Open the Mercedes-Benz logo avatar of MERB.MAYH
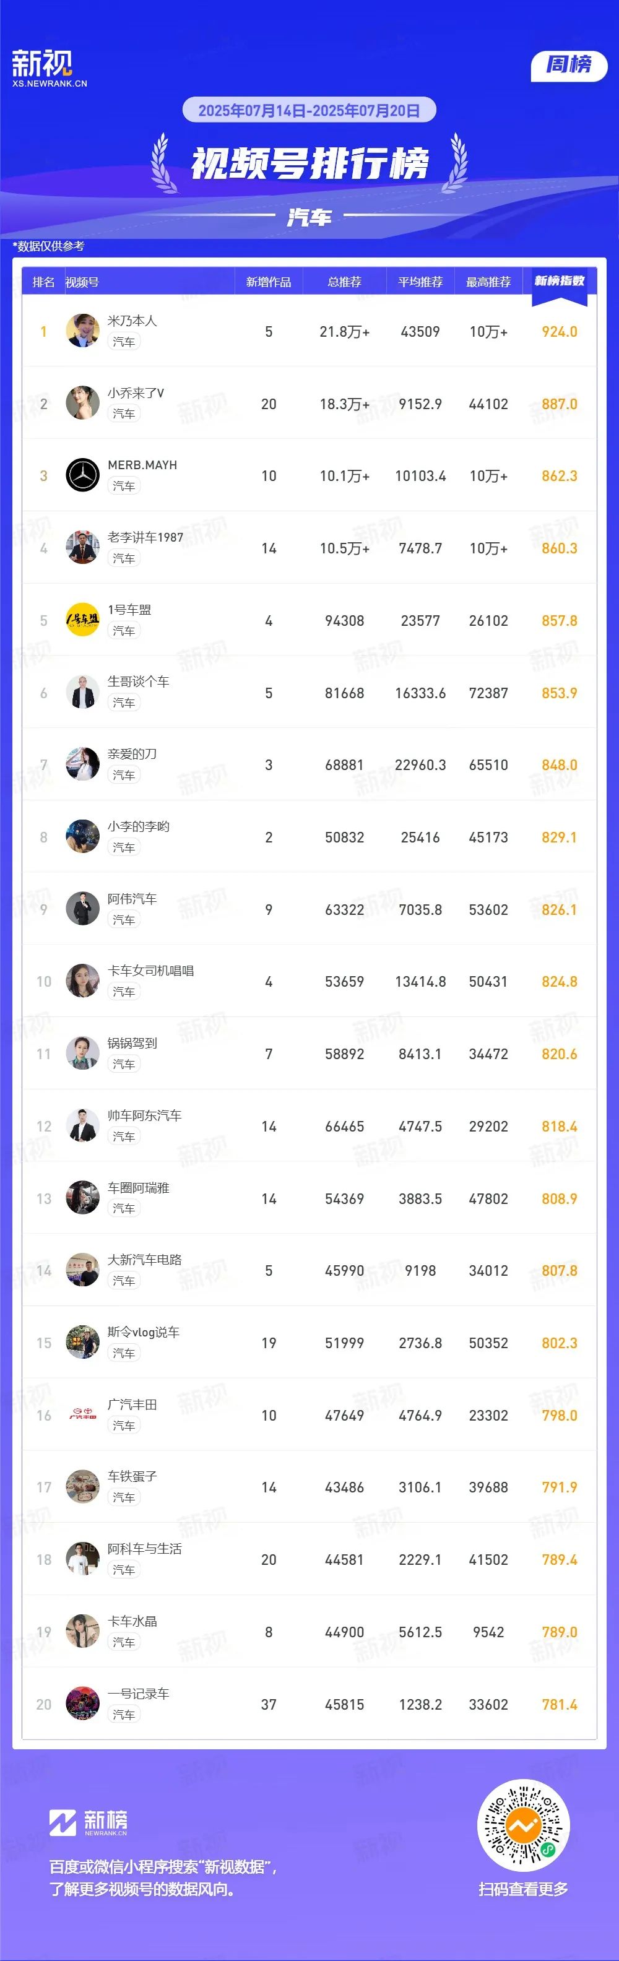 pyautogui.click(x=82, y=475)
